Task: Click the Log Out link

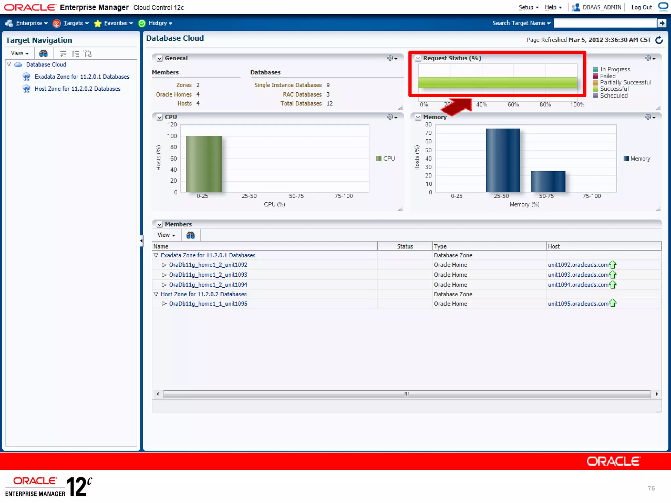Action: click(641, 7)
